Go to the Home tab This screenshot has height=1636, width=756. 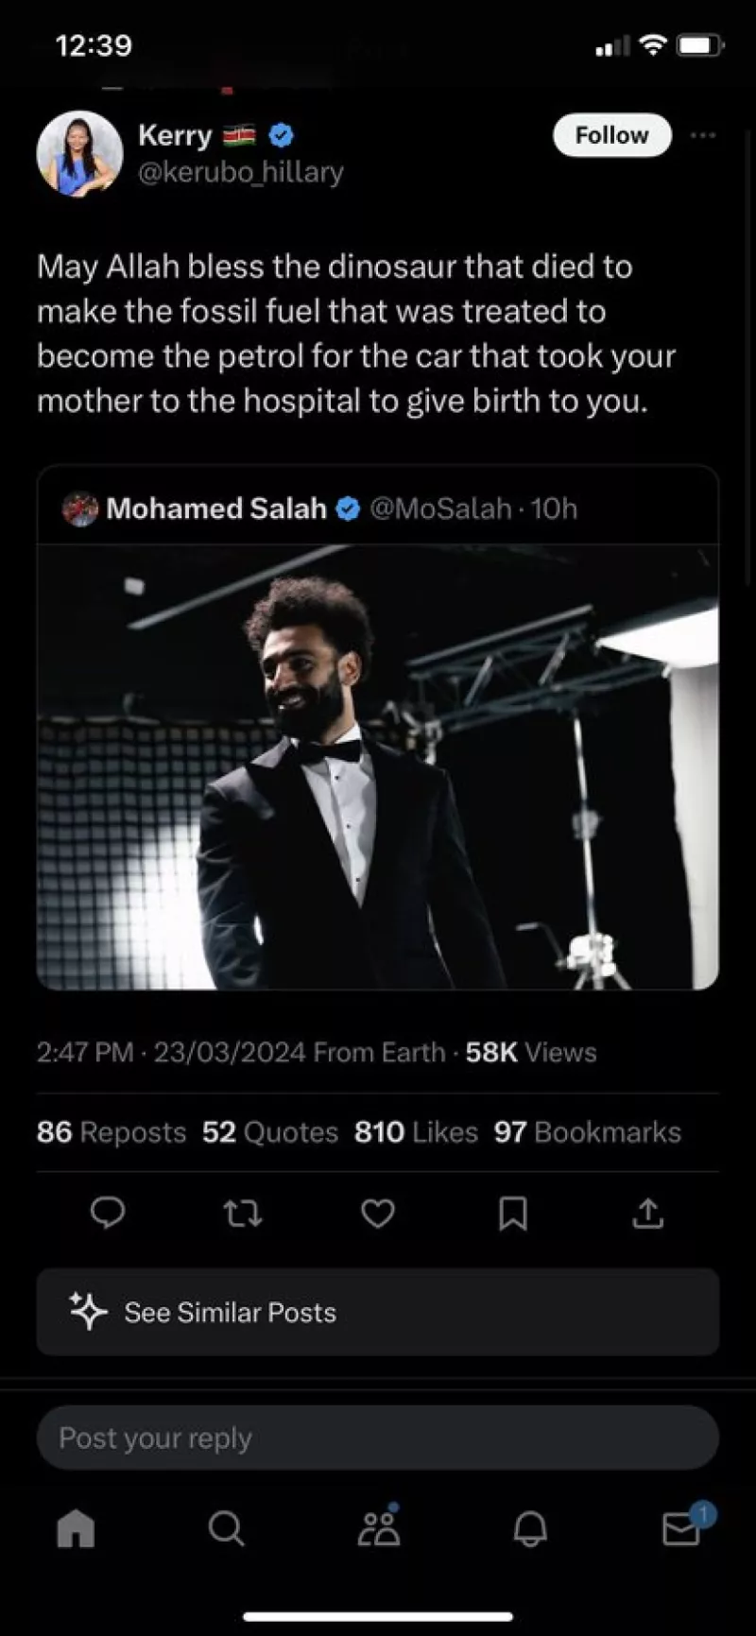point(76,1528)
